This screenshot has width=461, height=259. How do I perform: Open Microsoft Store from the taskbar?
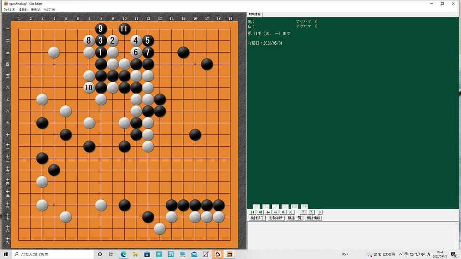click(x=147, y=254)
